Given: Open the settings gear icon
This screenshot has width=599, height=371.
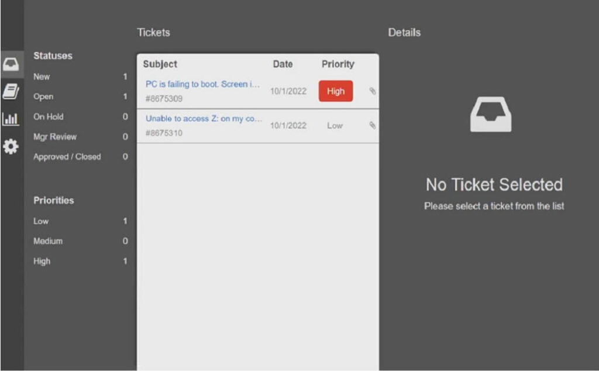Looking at the screenshot, I should pyautogui.click(x=11, y=147).
